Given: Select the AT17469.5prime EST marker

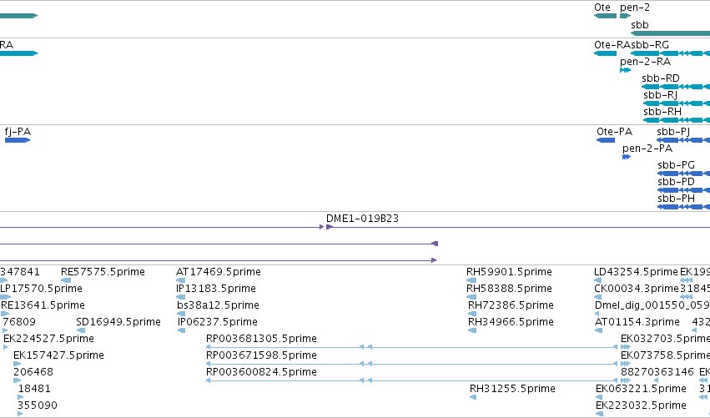Looking at the screenshot, I should (x=181, y=280).
